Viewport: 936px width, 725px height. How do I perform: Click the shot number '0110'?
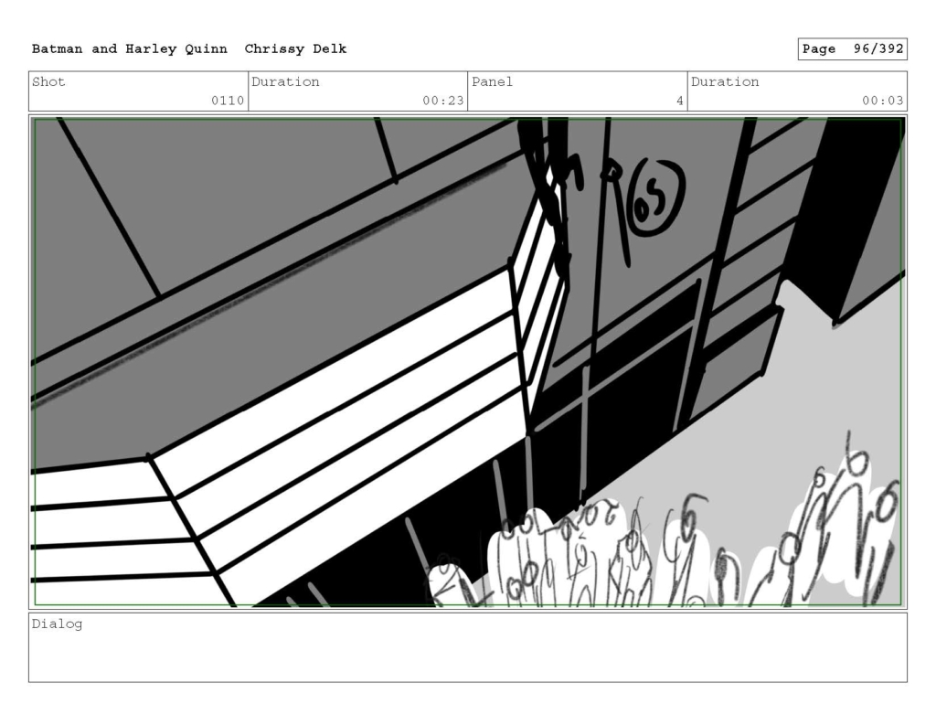pyautogui.click(x=228, y=101)
